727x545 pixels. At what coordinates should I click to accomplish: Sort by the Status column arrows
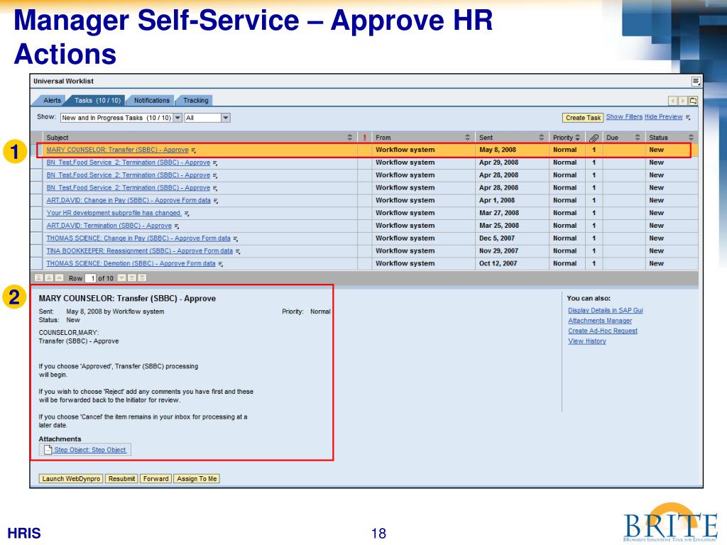click(x=691, y=138)
